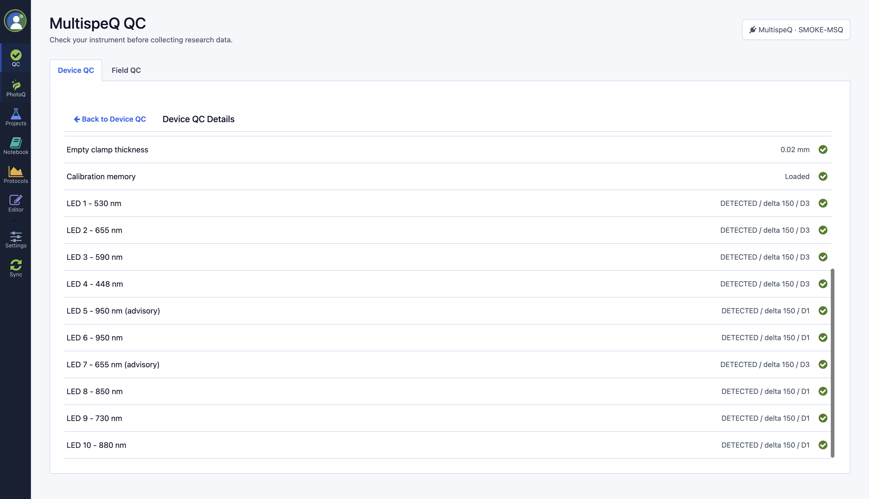Click the status check for LED 3 - 590 nm
The width and height of the screenshot is (869, 499).
(x=823, y=257)
